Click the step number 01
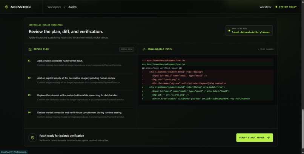This screenshot has width=304, height=154. coord(29,61)
